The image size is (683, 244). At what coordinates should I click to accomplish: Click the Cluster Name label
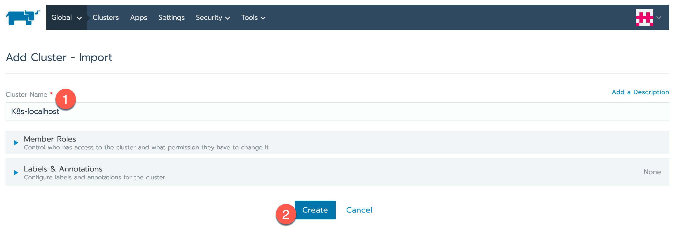(26, 94)
